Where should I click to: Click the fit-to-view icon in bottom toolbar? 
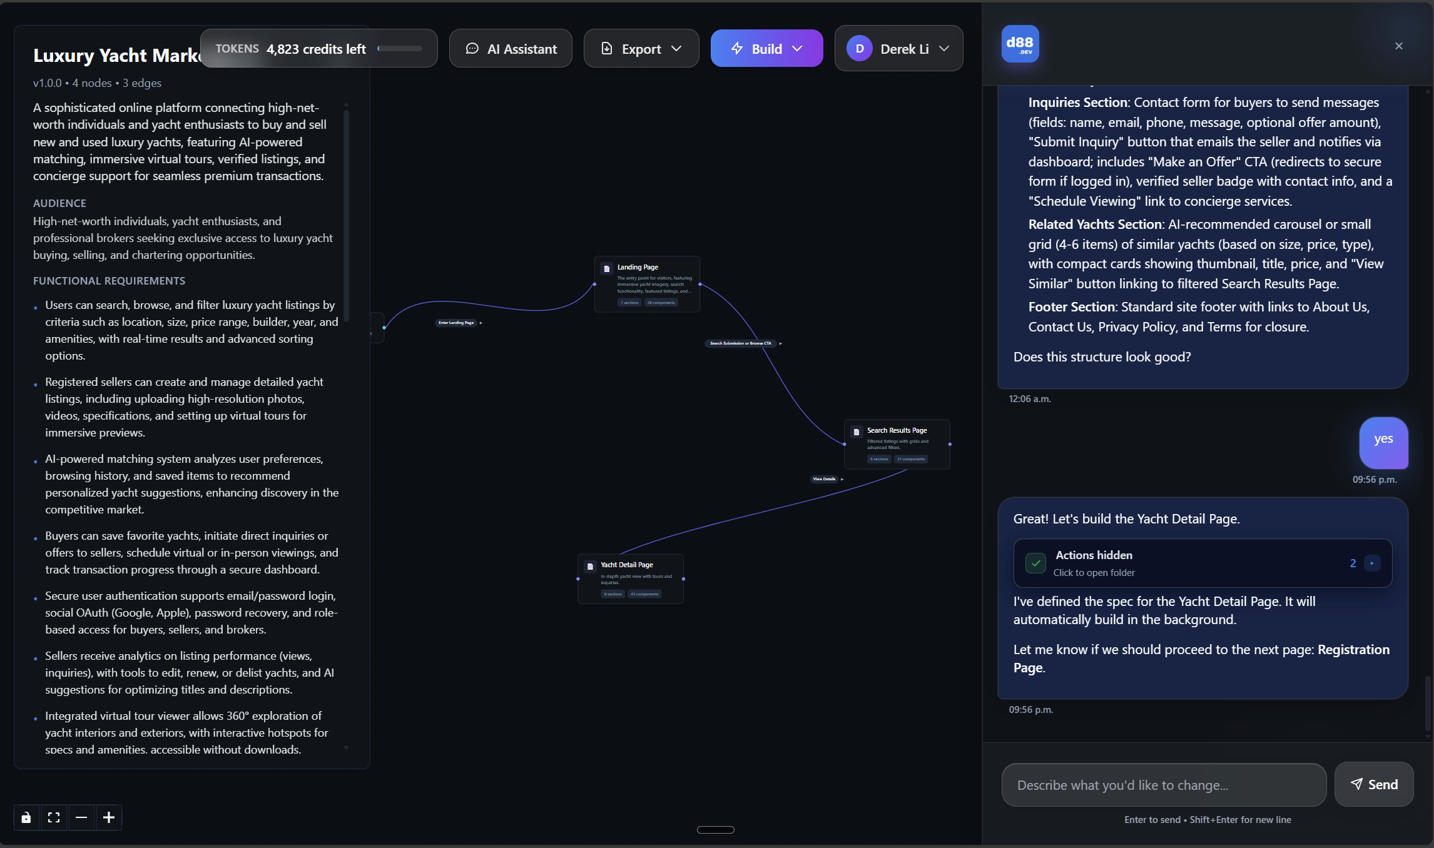pos(53,817)
